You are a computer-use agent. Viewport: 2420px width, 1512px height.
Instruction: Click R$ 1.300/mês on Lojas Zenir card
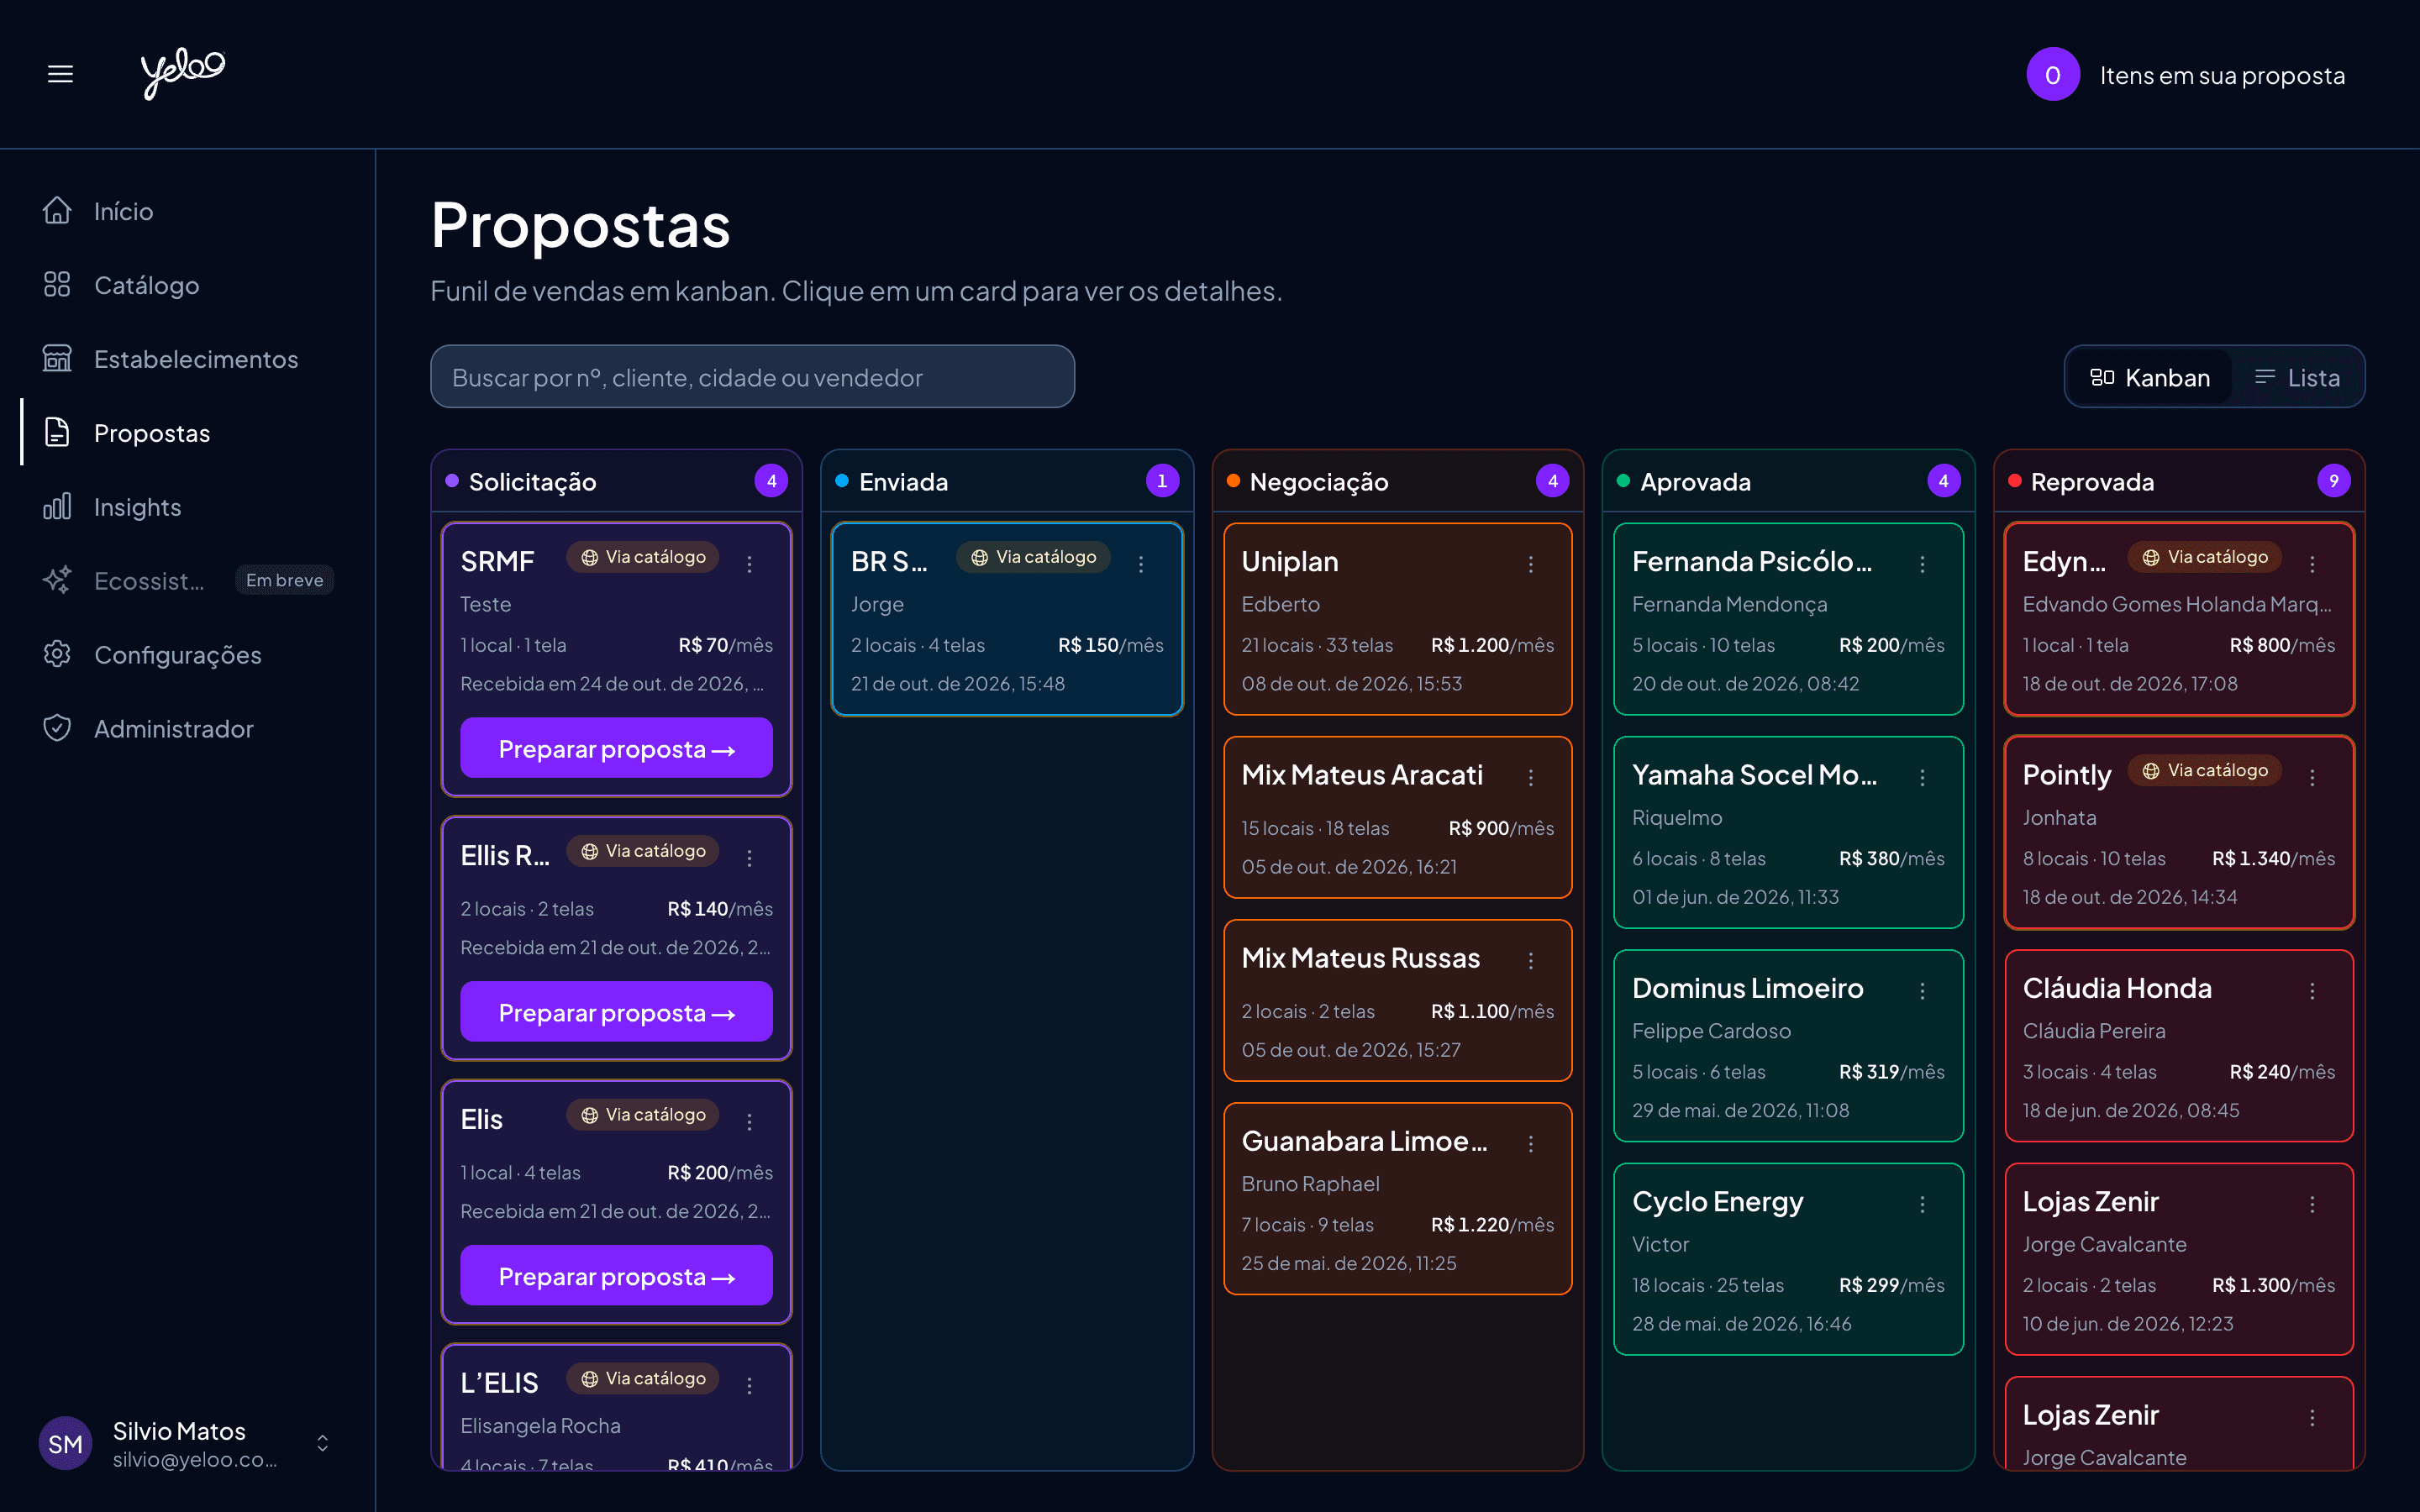point(2273,1285)
